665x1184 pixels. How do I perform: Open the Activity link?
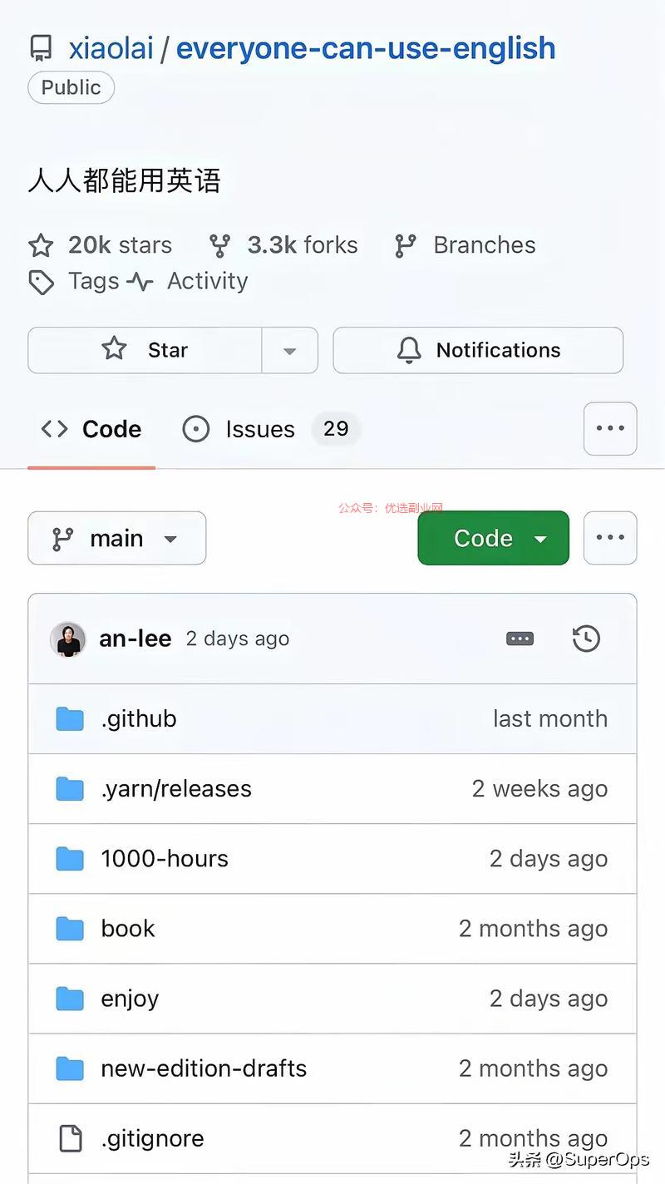tap(208, 281)
